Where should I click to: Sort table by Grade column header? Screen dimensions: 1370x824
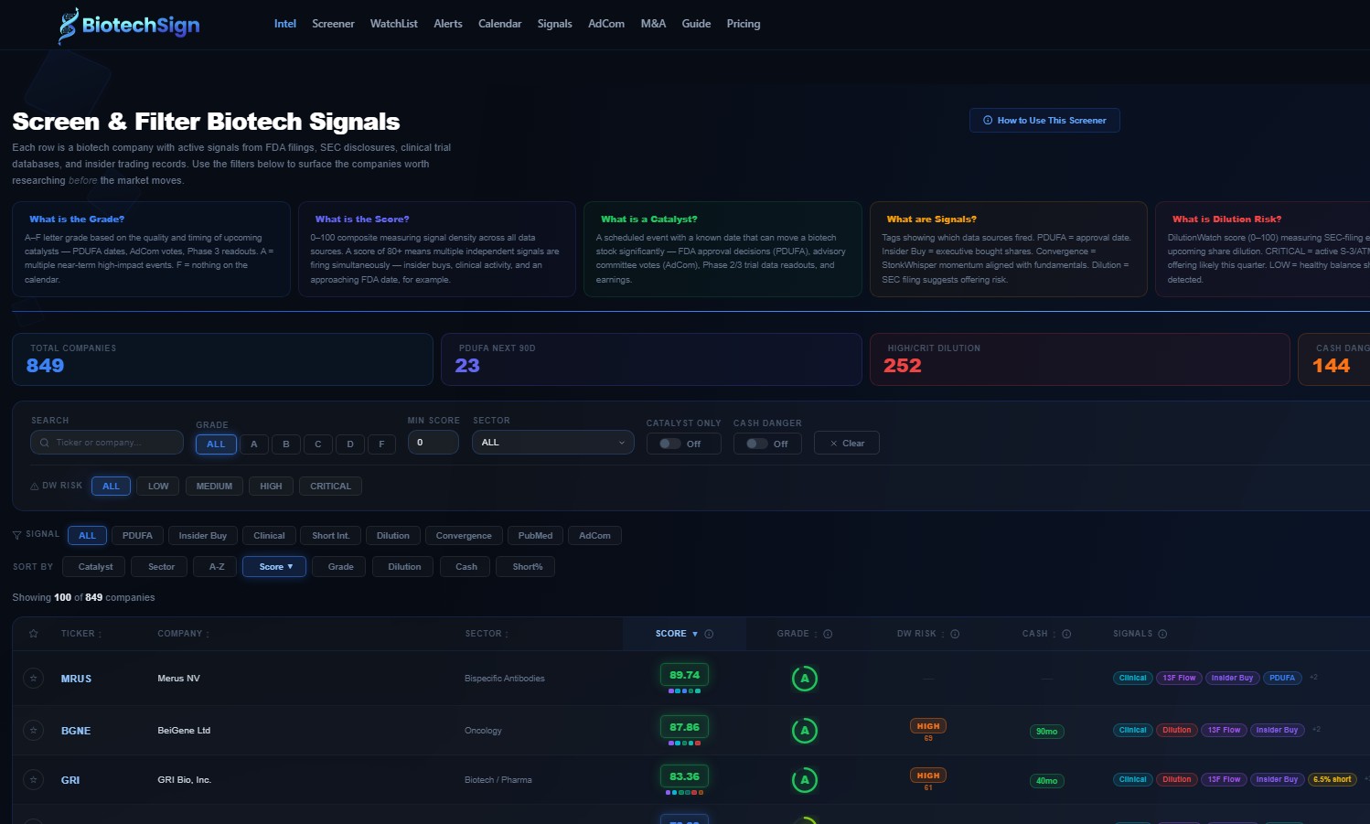[797, 634]
